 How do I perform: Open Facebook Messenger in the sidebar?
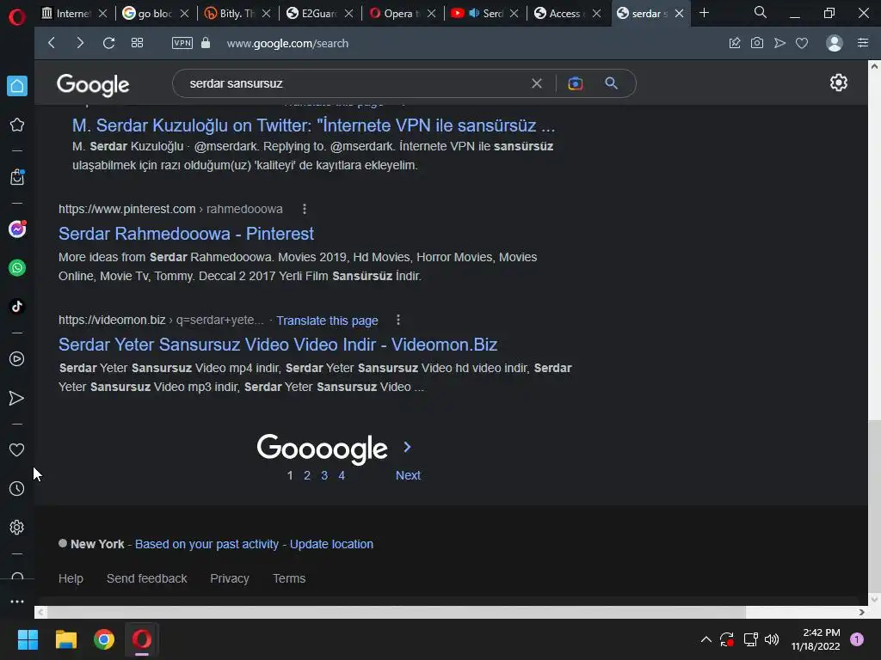pos(17,229)
